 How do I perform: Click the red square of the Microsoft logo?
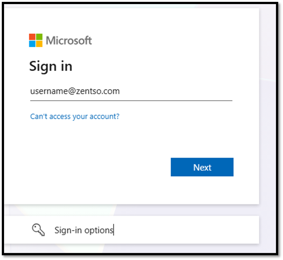coord(33,37)
